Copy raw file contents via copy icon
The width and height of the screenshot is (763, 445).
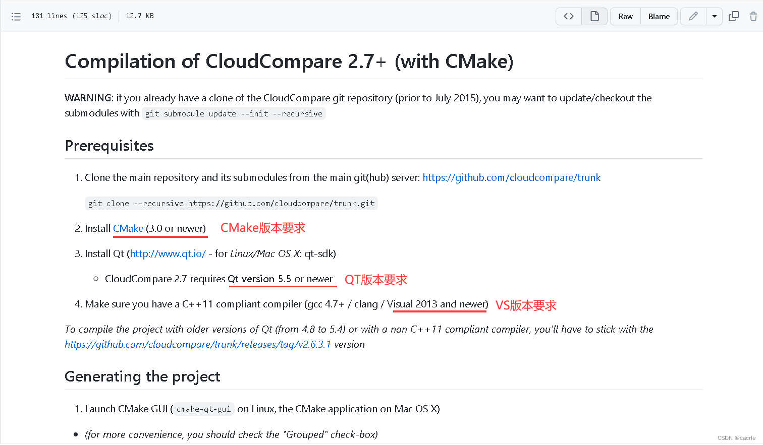[x=733, y=16]
